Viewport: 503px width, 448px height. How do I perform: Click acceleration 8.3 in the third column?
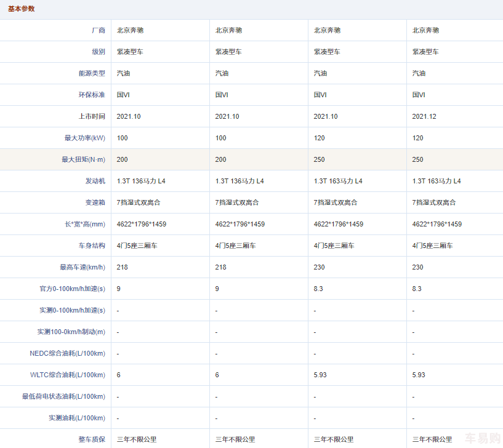click(318, 289)
